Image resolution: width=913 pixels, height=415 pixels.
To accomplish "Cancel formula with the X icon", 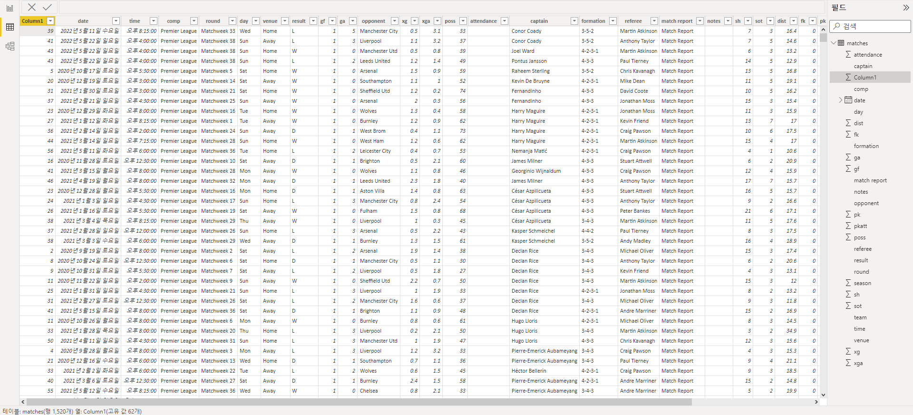I will pos(32,7).
